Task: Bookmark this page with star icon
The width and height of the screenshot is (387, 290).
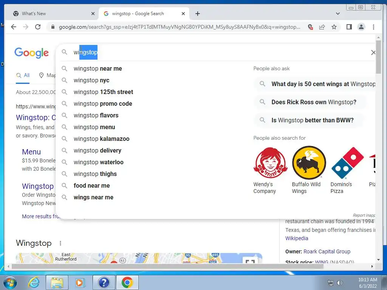Action: tap(334, 27)
